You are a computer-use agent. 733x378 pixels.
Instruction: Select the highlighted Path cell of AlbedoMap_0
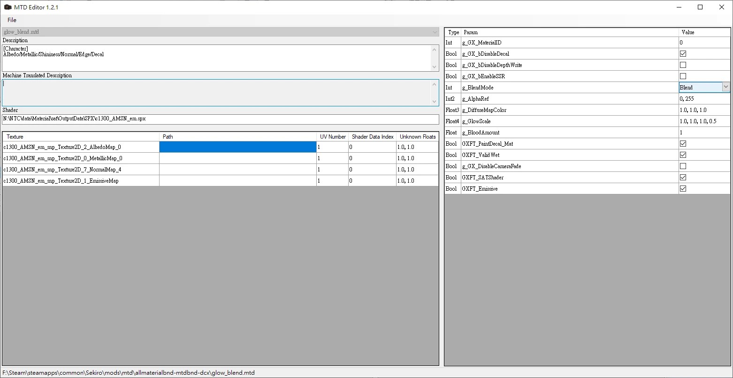[238, 147]
